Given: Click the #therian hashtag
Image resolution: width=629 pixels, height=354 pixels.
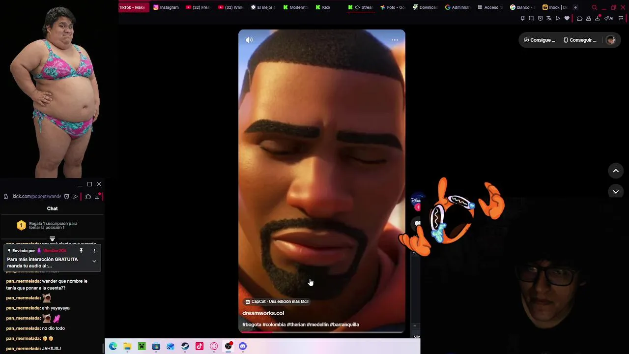Looking at the screenshot, I should [296, 324].
